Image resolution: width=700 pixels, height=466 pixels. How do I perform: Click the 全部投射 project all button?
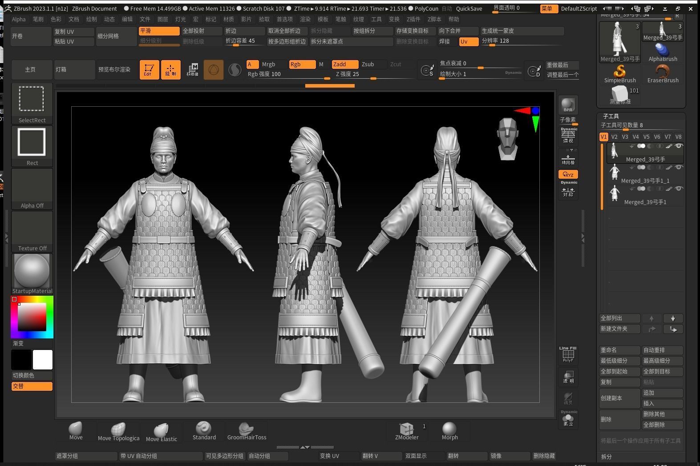(202, 31)
